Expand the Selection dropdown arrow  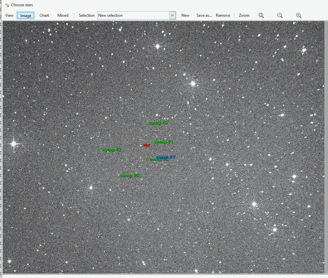click(x=173, y=15)
